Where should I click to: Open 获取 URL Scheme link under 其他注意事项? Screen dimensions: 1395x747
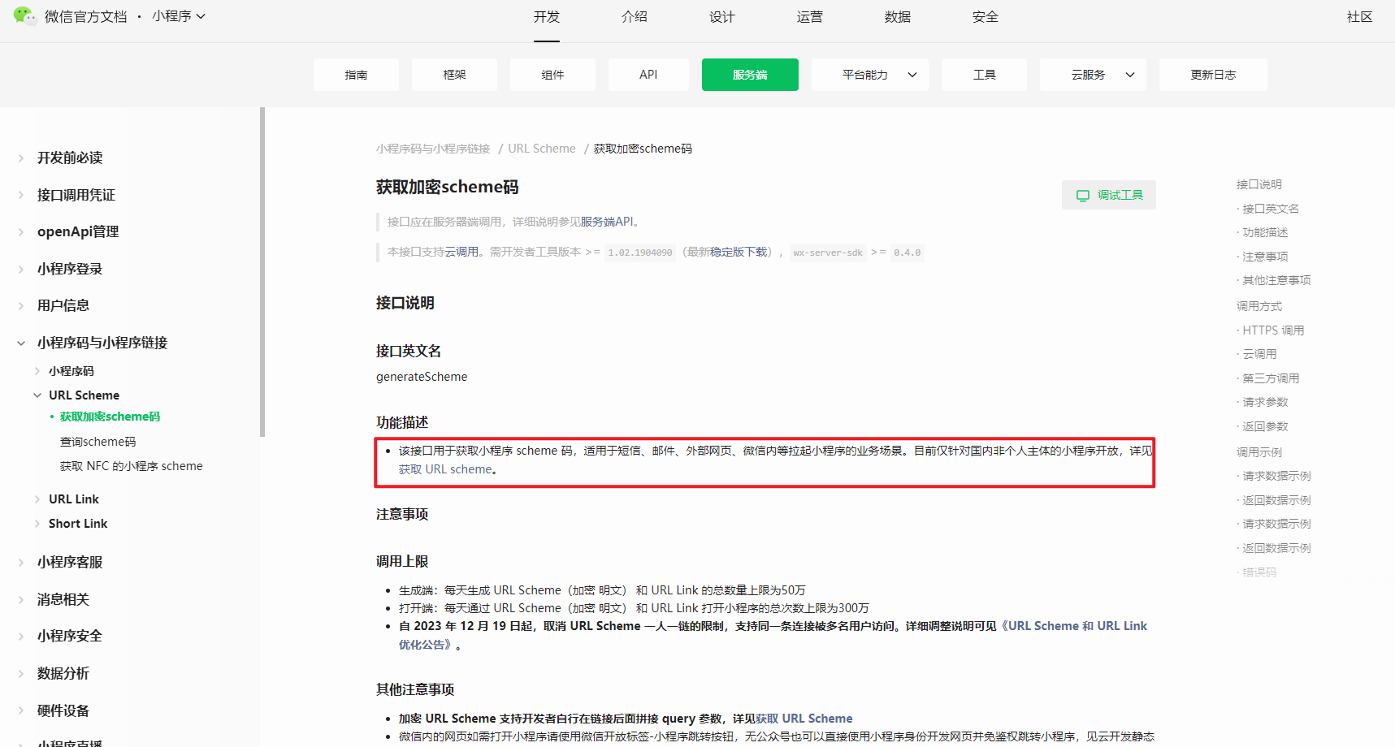[804, 719]
